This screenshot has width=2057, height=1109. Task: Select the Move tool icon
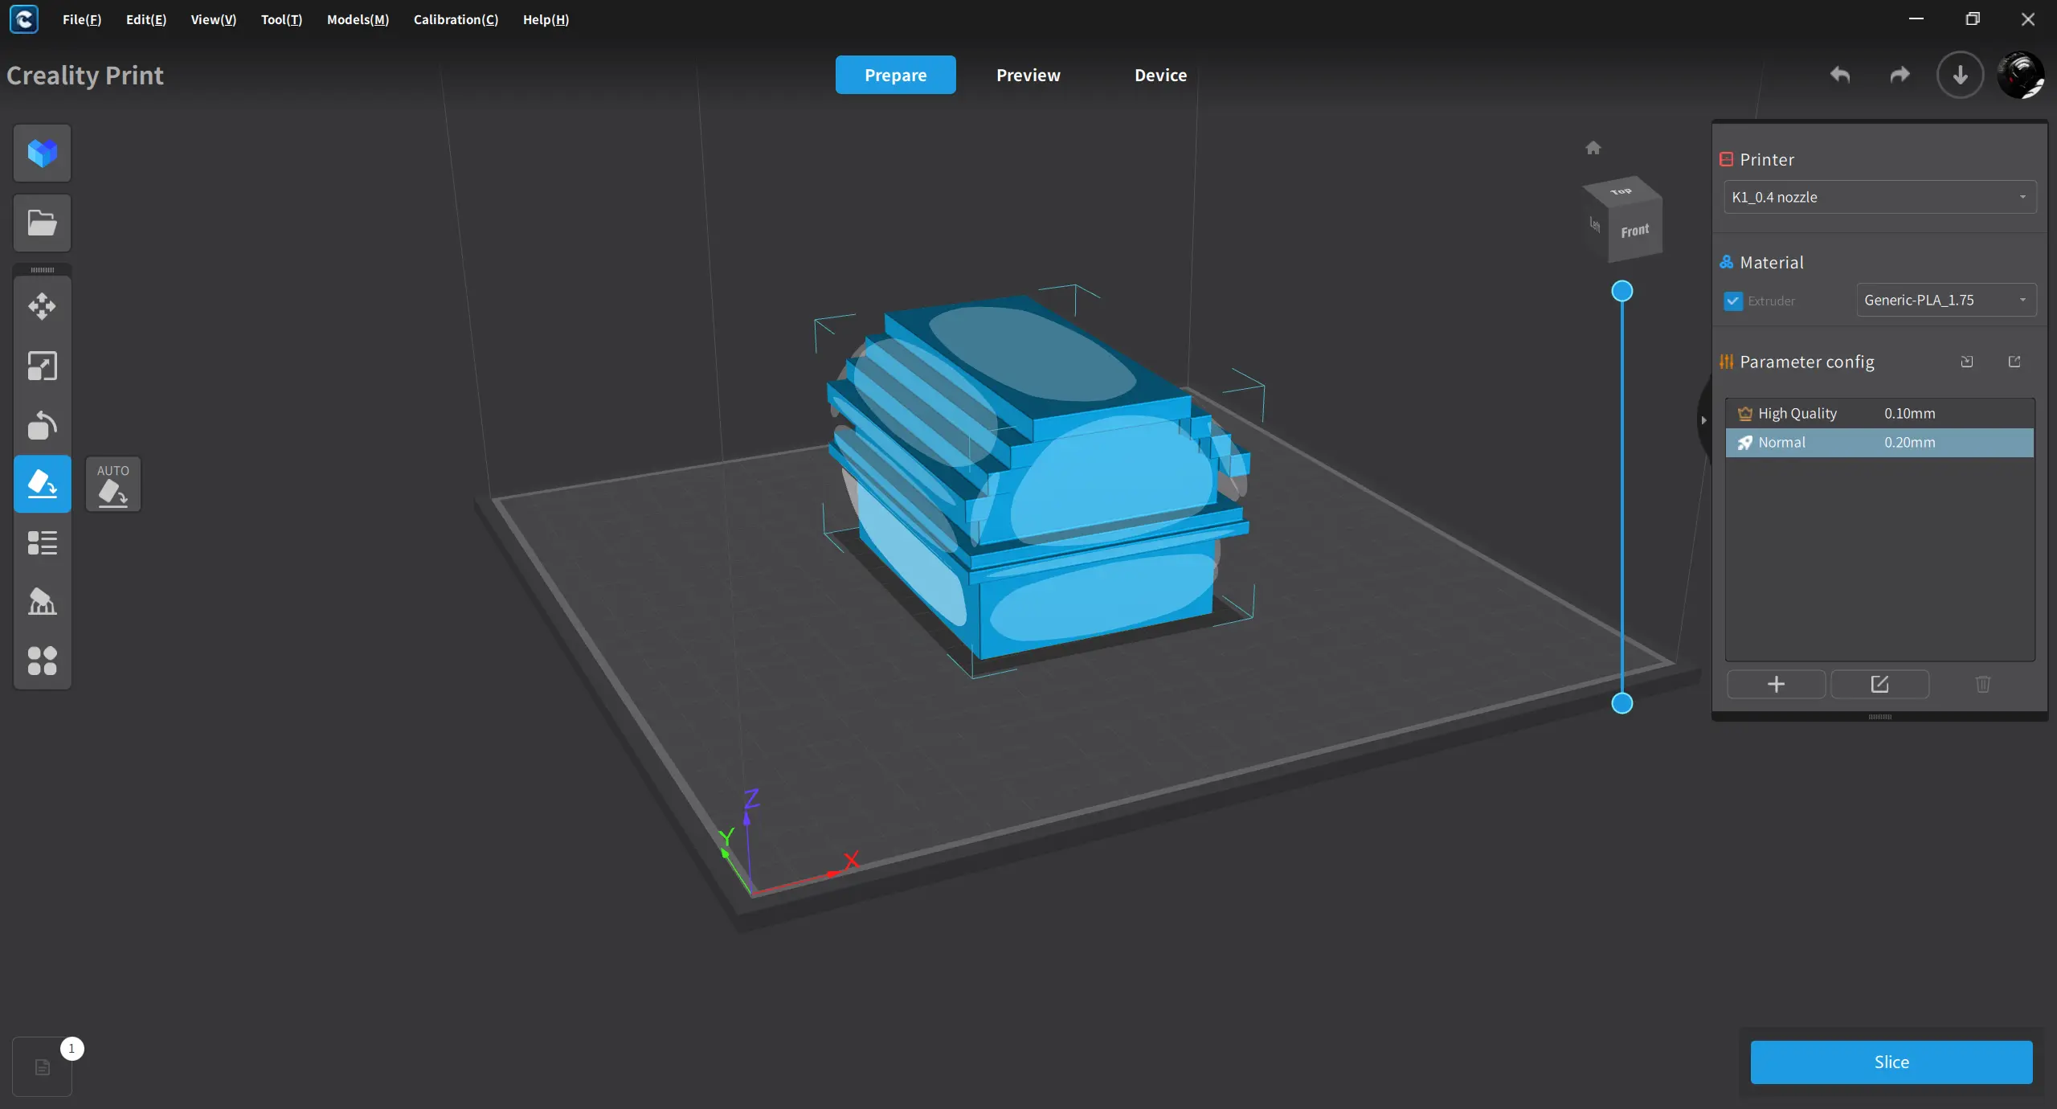pyautogui.click(x=43, y=306)
